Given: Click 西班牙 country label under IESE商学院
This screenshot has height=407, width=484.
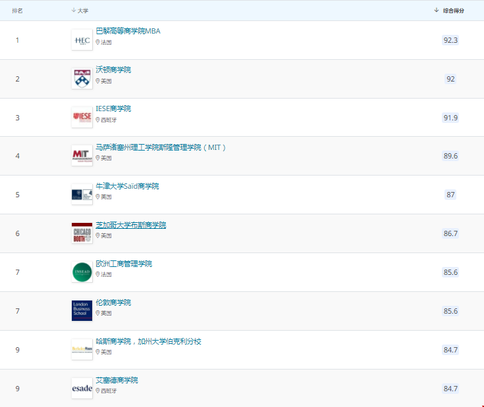Looking at the screenshot, I should tap(109, 120).
